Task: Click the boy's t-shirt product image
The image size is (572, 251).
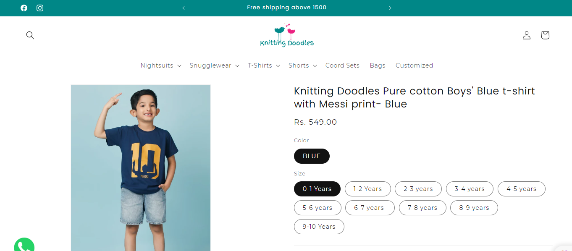Action: (x=141, y=168)
